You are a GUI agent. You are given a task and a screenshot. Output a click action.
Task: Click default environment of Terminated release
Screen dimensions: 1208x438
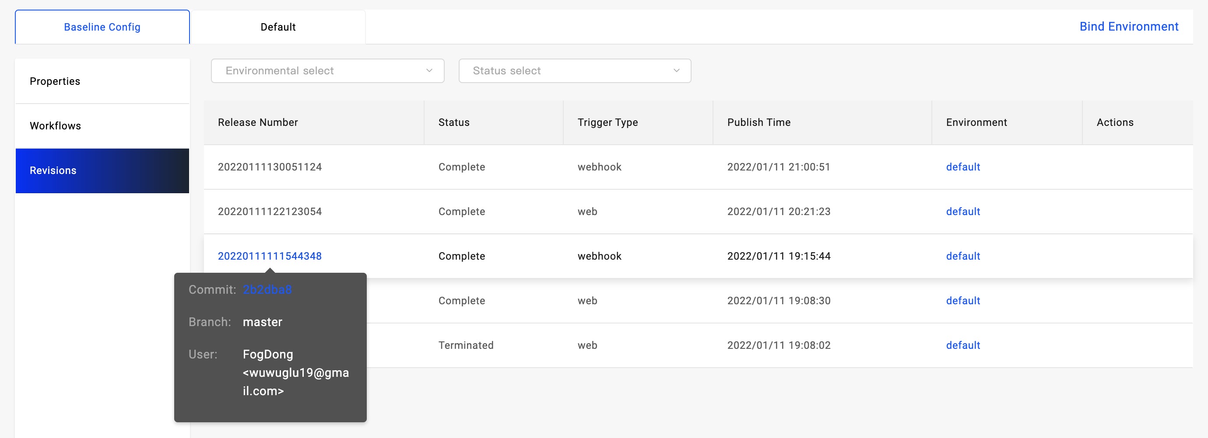pyautogui.click(x=963, y=345)
